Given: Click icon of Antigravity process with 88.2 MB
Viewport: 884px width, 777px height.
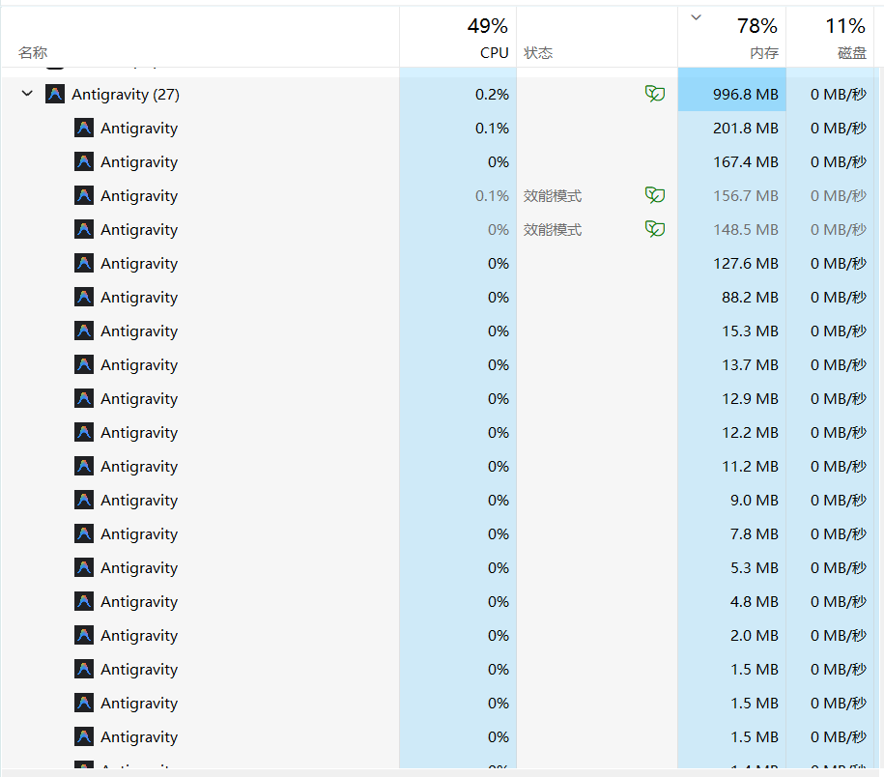Looking at the screenshot, I should click(x=84, y=297).
